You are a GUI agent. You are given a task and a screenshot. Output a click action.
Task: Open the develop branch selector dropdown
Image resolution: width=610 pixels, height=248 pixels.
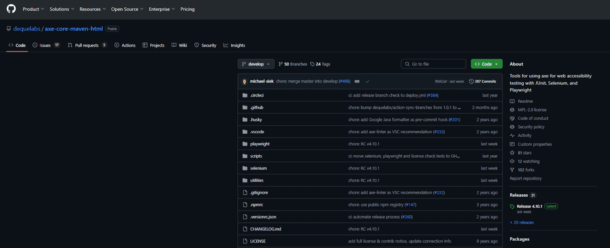click(256, 64)
